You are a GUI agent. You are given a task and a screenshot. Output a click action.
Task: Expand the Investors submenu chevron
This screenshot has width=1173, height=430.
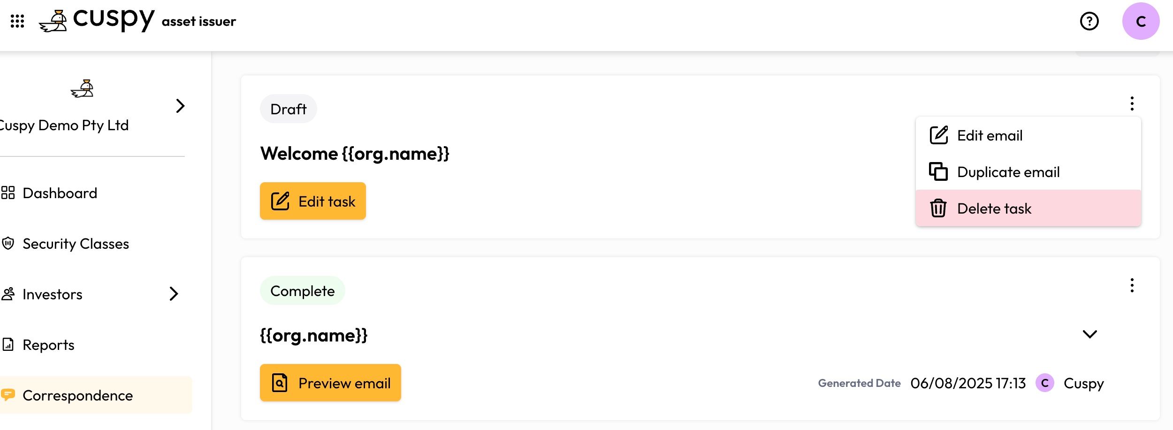pos(174,294)
